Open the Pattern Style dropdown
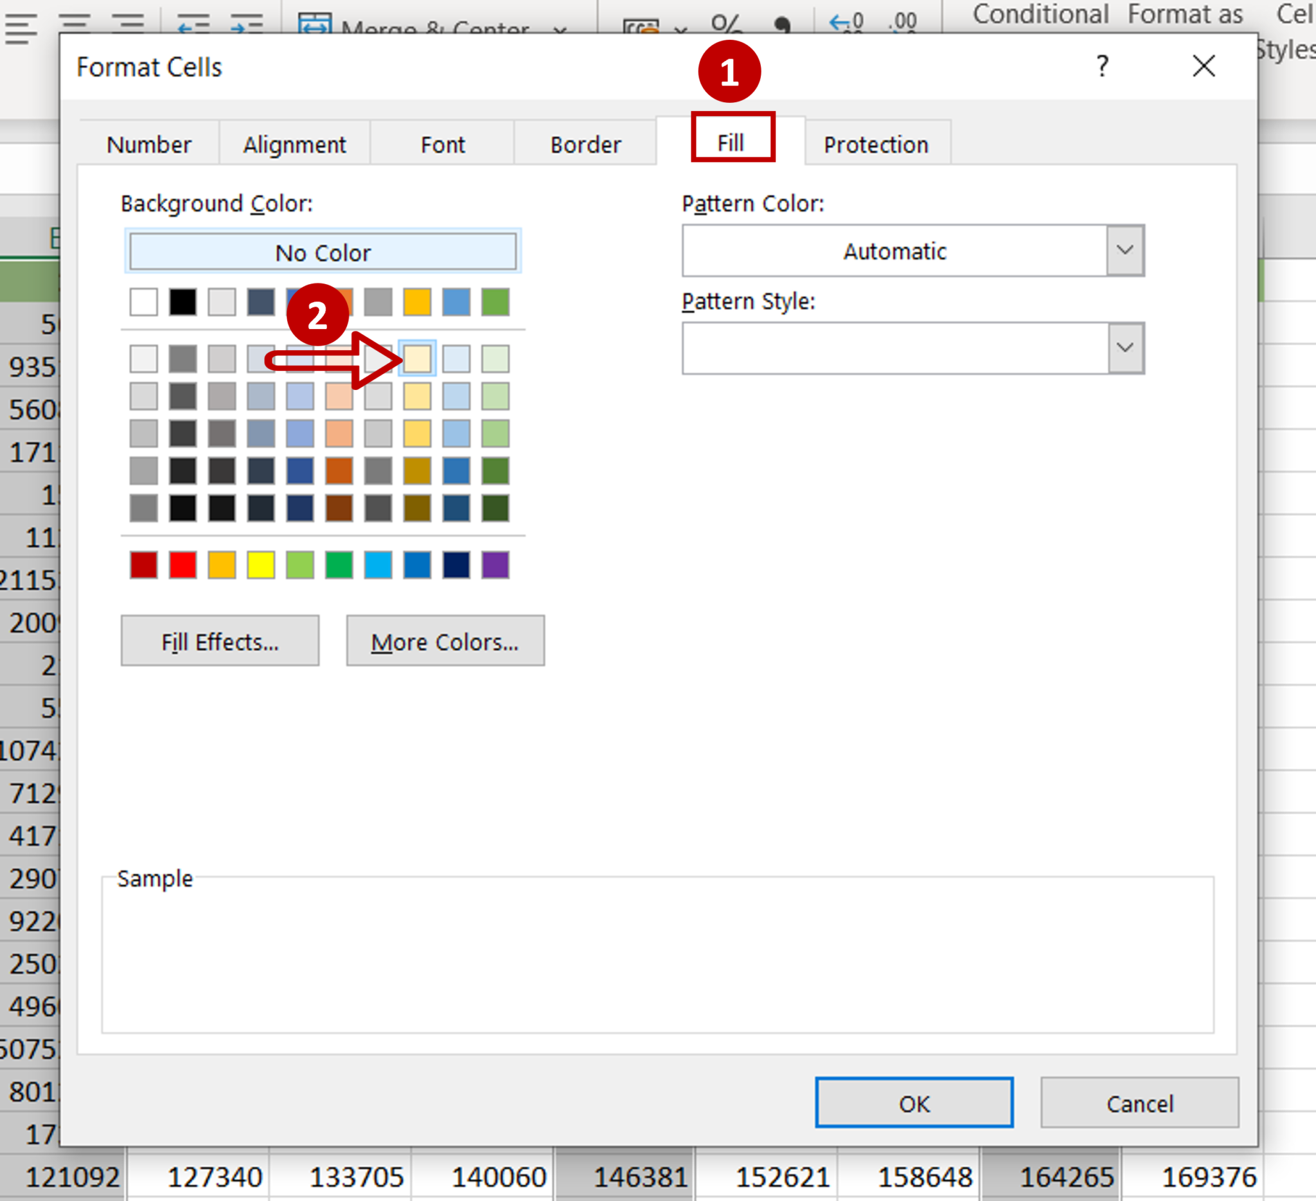Viewport: 1316px width, 1201px height. pos(1124,348)
